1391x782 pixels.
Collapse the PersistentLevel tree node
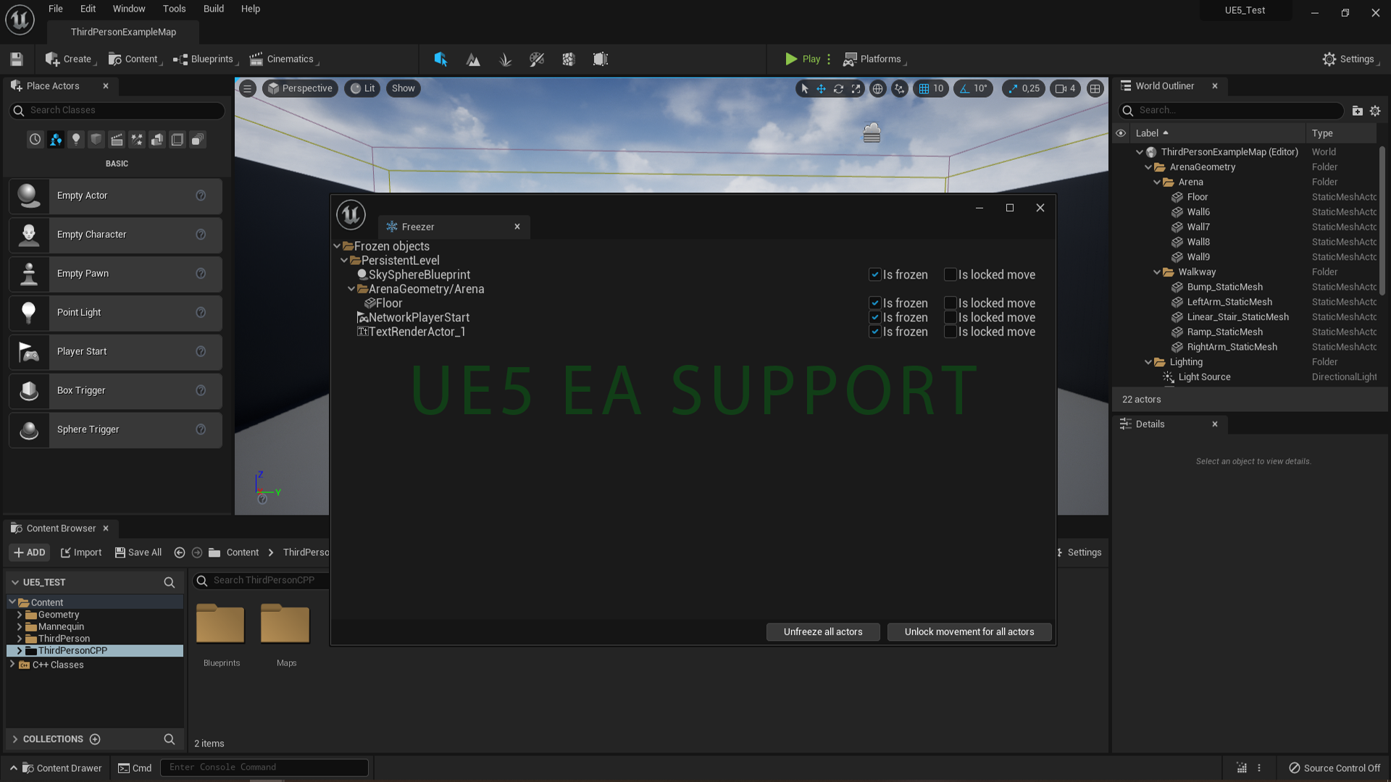point(346,260)
